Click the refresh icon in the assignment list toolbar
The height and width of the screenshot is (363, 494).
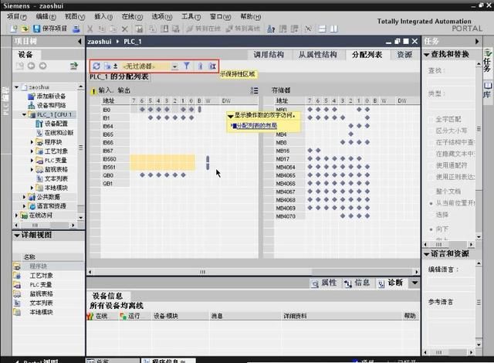(96, 66)
